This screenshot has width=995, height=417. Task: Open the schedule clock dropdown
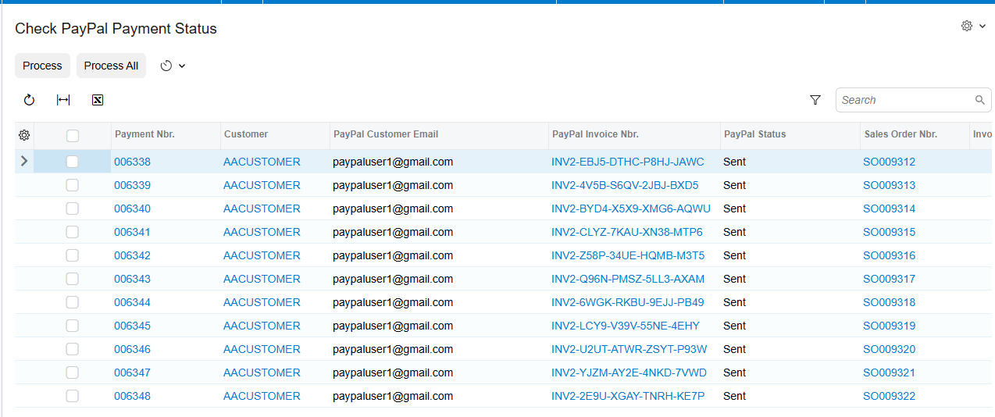pyautogui.click(x=173, y=66)
